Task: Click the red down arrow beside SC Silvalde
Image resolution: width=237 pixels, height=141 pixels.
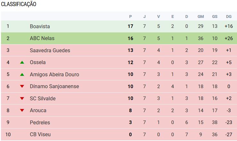Action: pyautogui.click(x=22, y=98)
